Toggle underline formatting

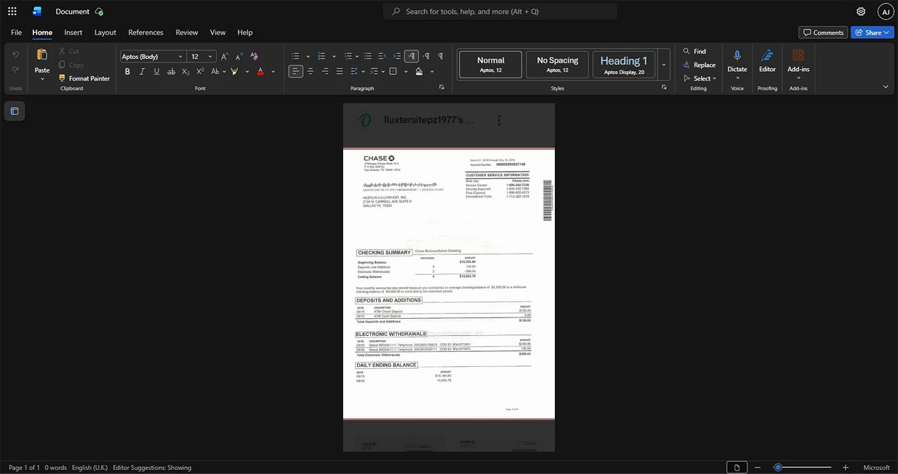156,71
